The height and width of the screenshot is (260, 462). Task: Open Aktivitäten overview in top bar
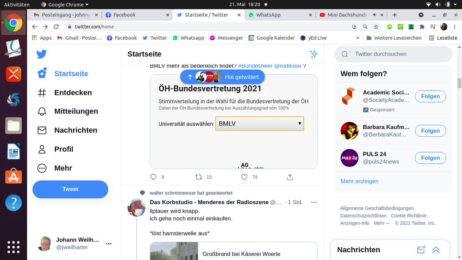[17, 4]
